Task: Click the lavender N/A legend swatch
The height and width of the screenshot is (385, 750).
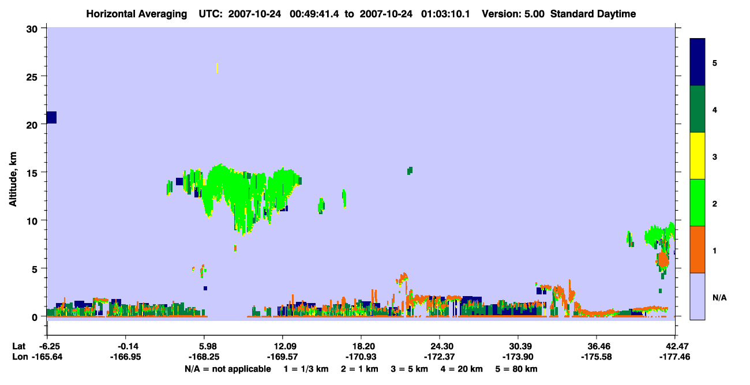Action: pyautogui.click(x=697, y=296)
